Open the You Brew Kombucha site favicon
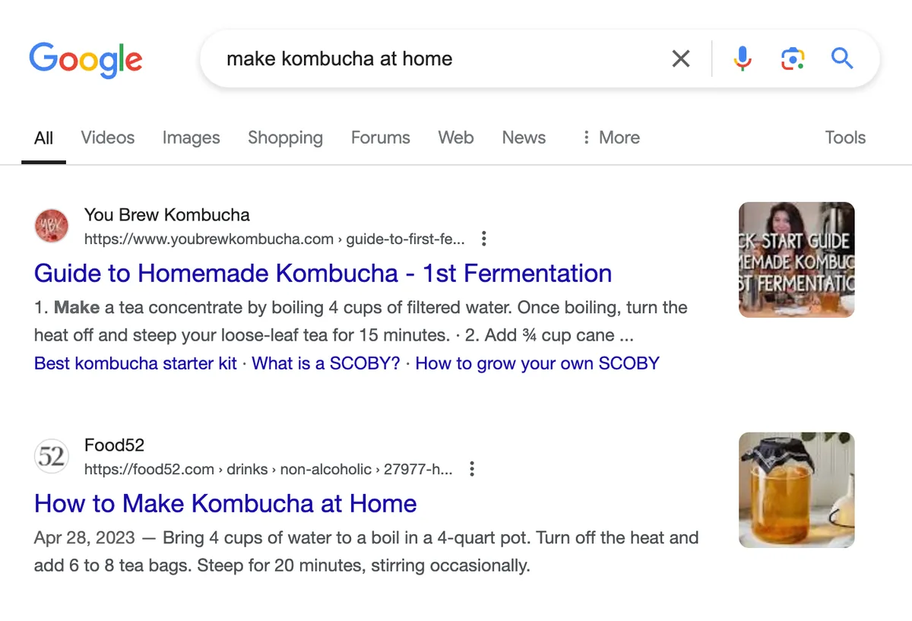Image resolution: width=912 pixels, height=621 pixels. point(52,227)
